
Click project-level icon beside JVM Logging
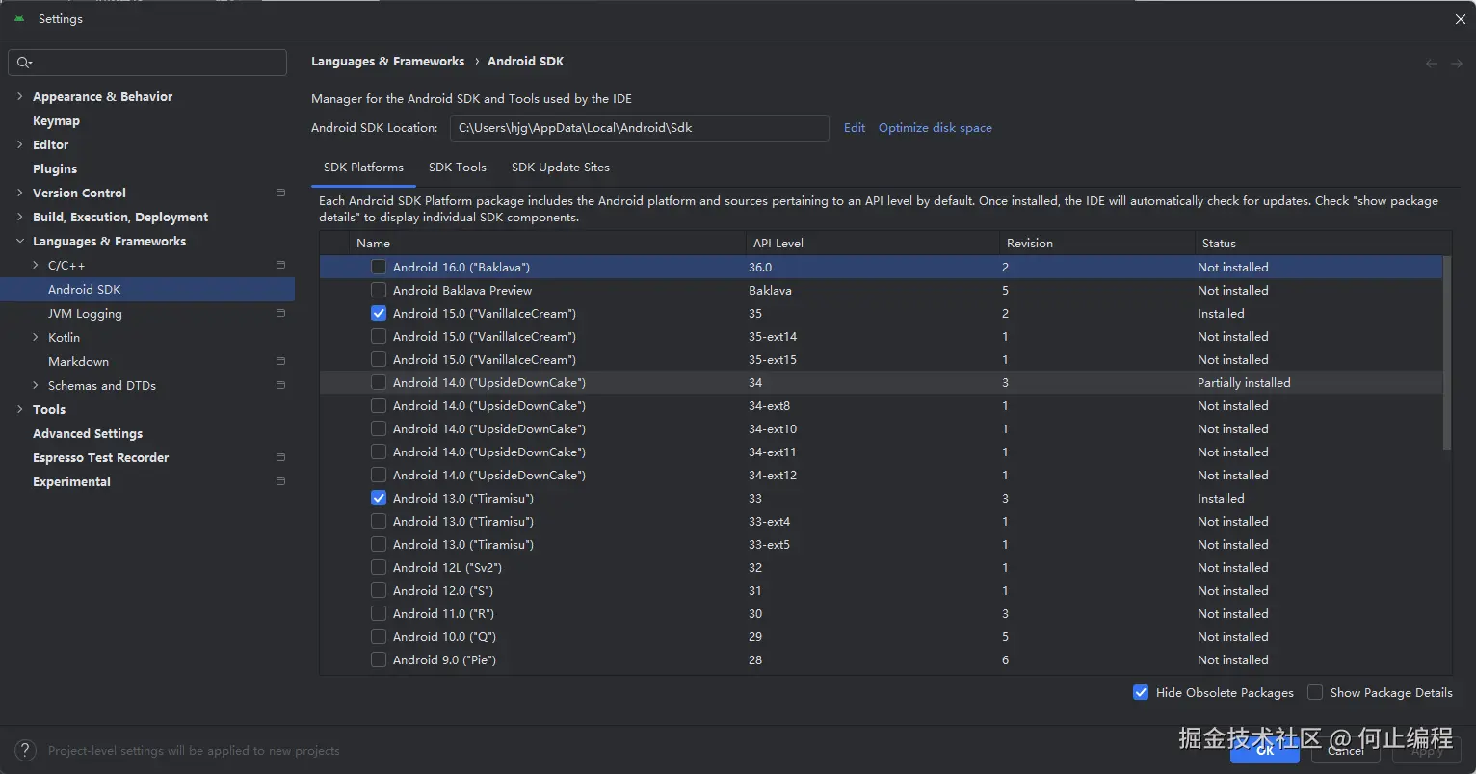pyautogui.click(x=280, y=313)
